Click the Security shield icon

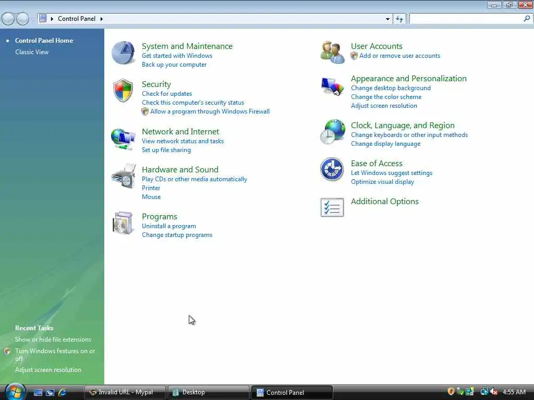(123, 91)
